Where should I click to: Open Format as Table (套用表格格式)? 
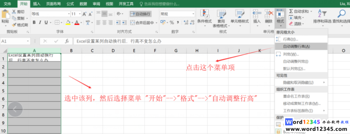click(x=221, y=19)
